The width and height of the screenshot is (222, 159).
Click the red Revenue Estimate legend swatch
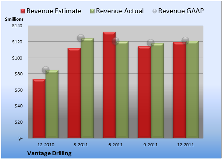[23, 11]
